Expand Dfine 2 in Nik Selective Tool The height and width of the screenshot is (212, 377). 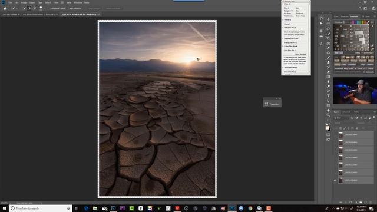[283, 4]
